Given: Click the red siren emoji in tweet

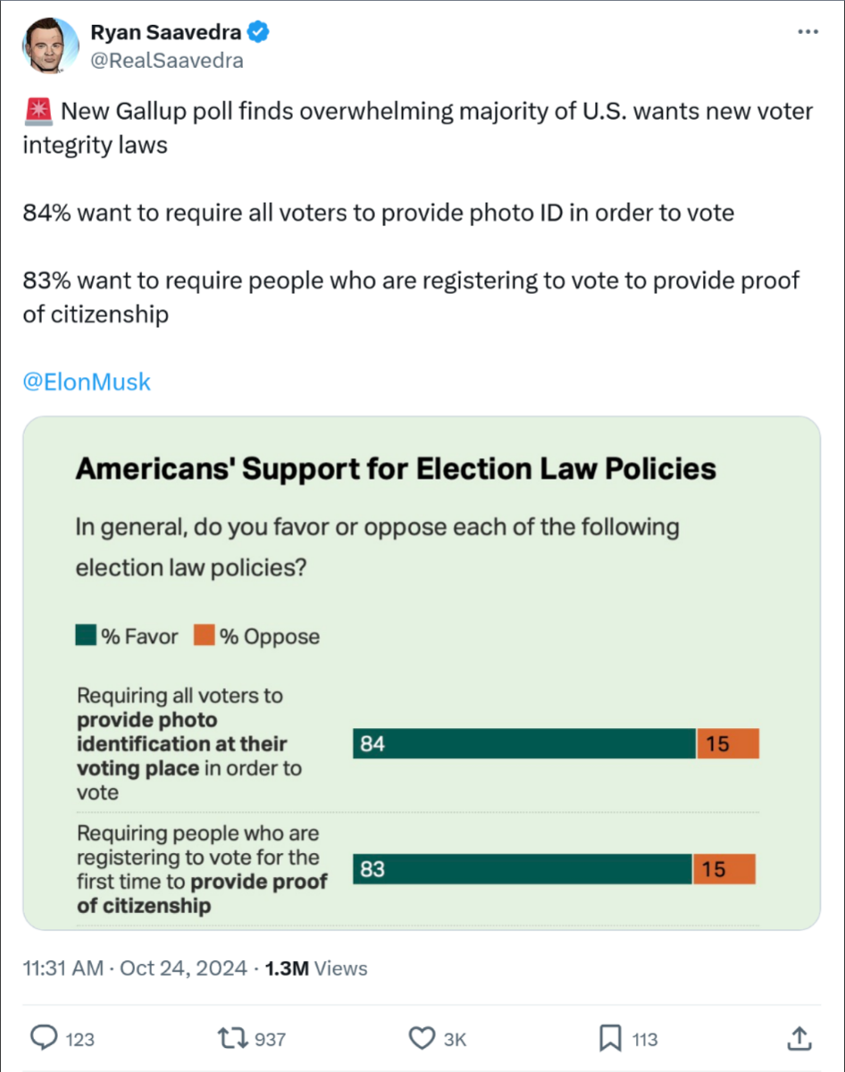Looking at the screenshot, I should (x=37, y=113).
